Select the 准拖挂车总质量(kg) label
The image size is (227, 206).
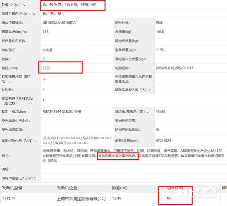pyautogui.click(x=131, y=59)
